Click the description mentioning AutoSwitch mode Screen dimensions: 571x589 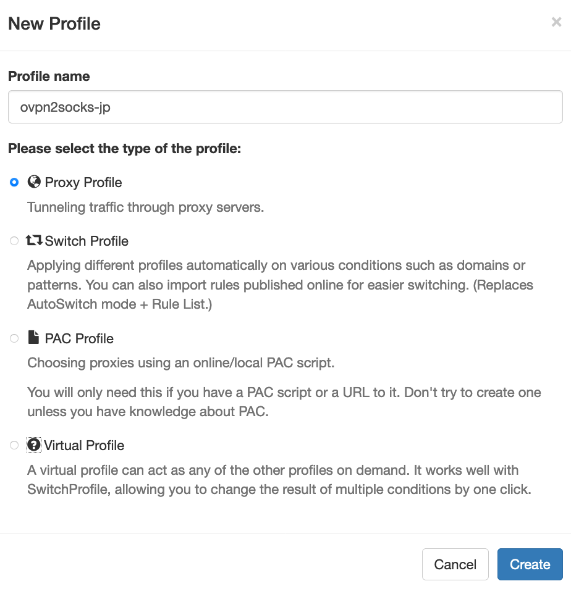(280, 285)
